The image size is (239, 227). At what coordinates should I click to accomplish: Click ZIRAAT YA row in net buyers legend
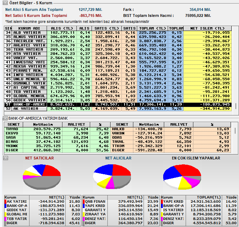coord(121,214)
